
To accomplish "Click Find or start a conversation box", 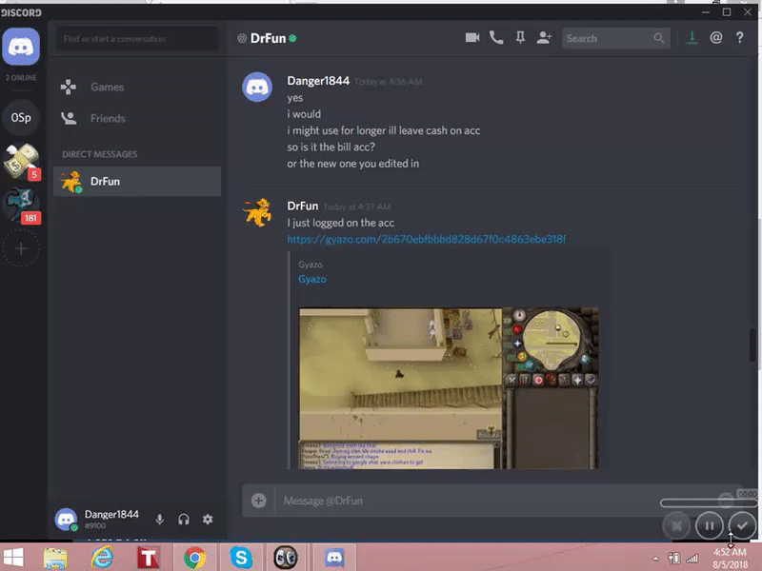I will (x=137, y=39).
